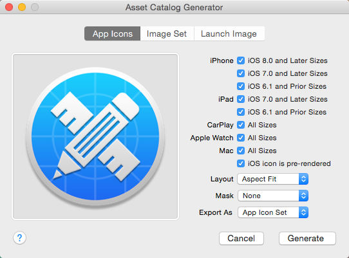Viewport: 349px width, 258px height.
Task: Click the 'iPhone' row label
Action: coord(222,60)
